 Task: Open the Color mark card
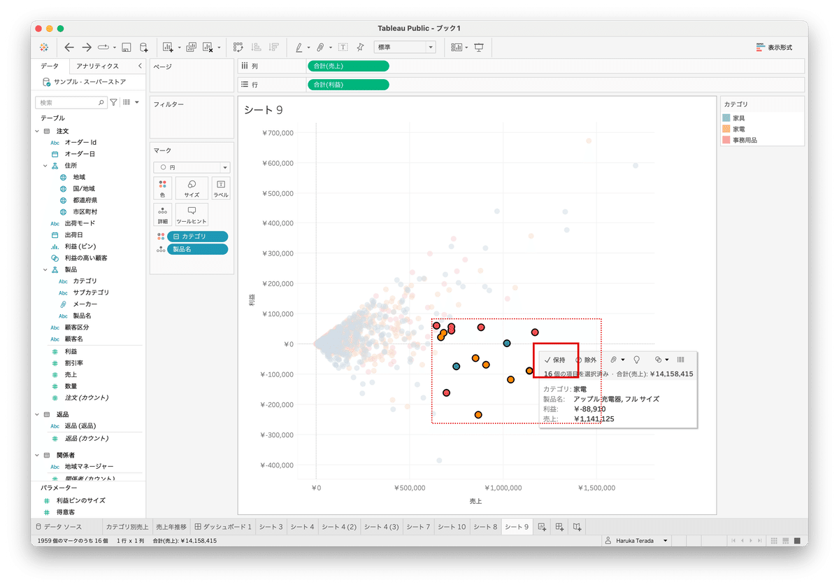[162, 188]
